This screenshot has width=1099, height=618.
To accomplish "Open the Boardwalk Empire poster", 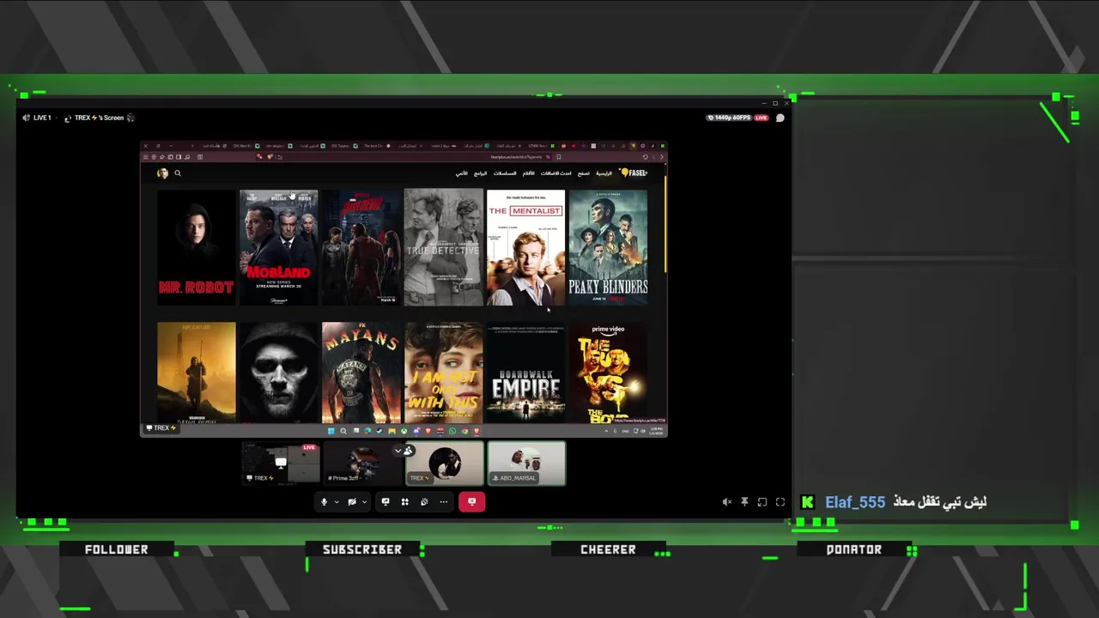I will click(525, 373).
